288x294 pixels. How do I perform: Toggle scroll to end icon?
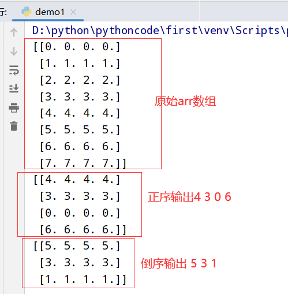(x=14, y=88)
